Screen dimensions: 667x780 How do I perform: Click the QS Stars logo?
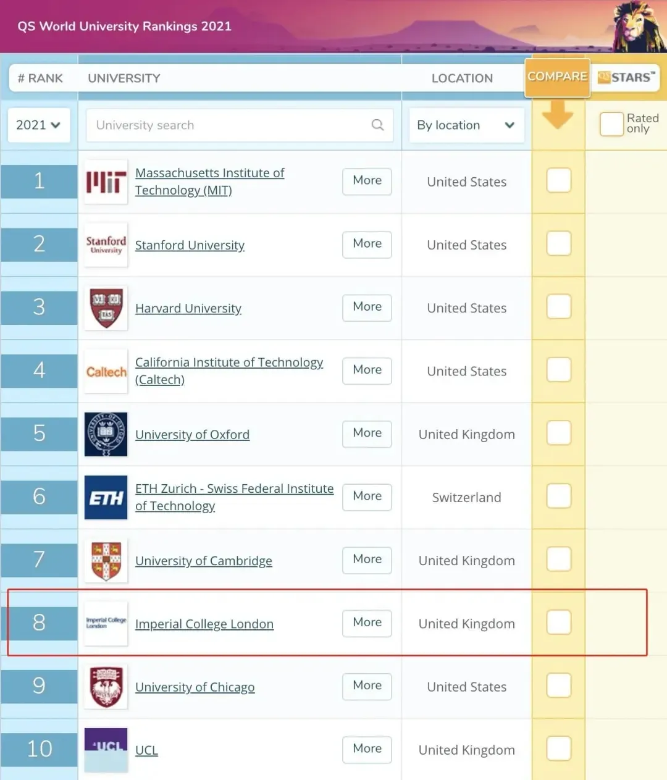pos(626,78)
